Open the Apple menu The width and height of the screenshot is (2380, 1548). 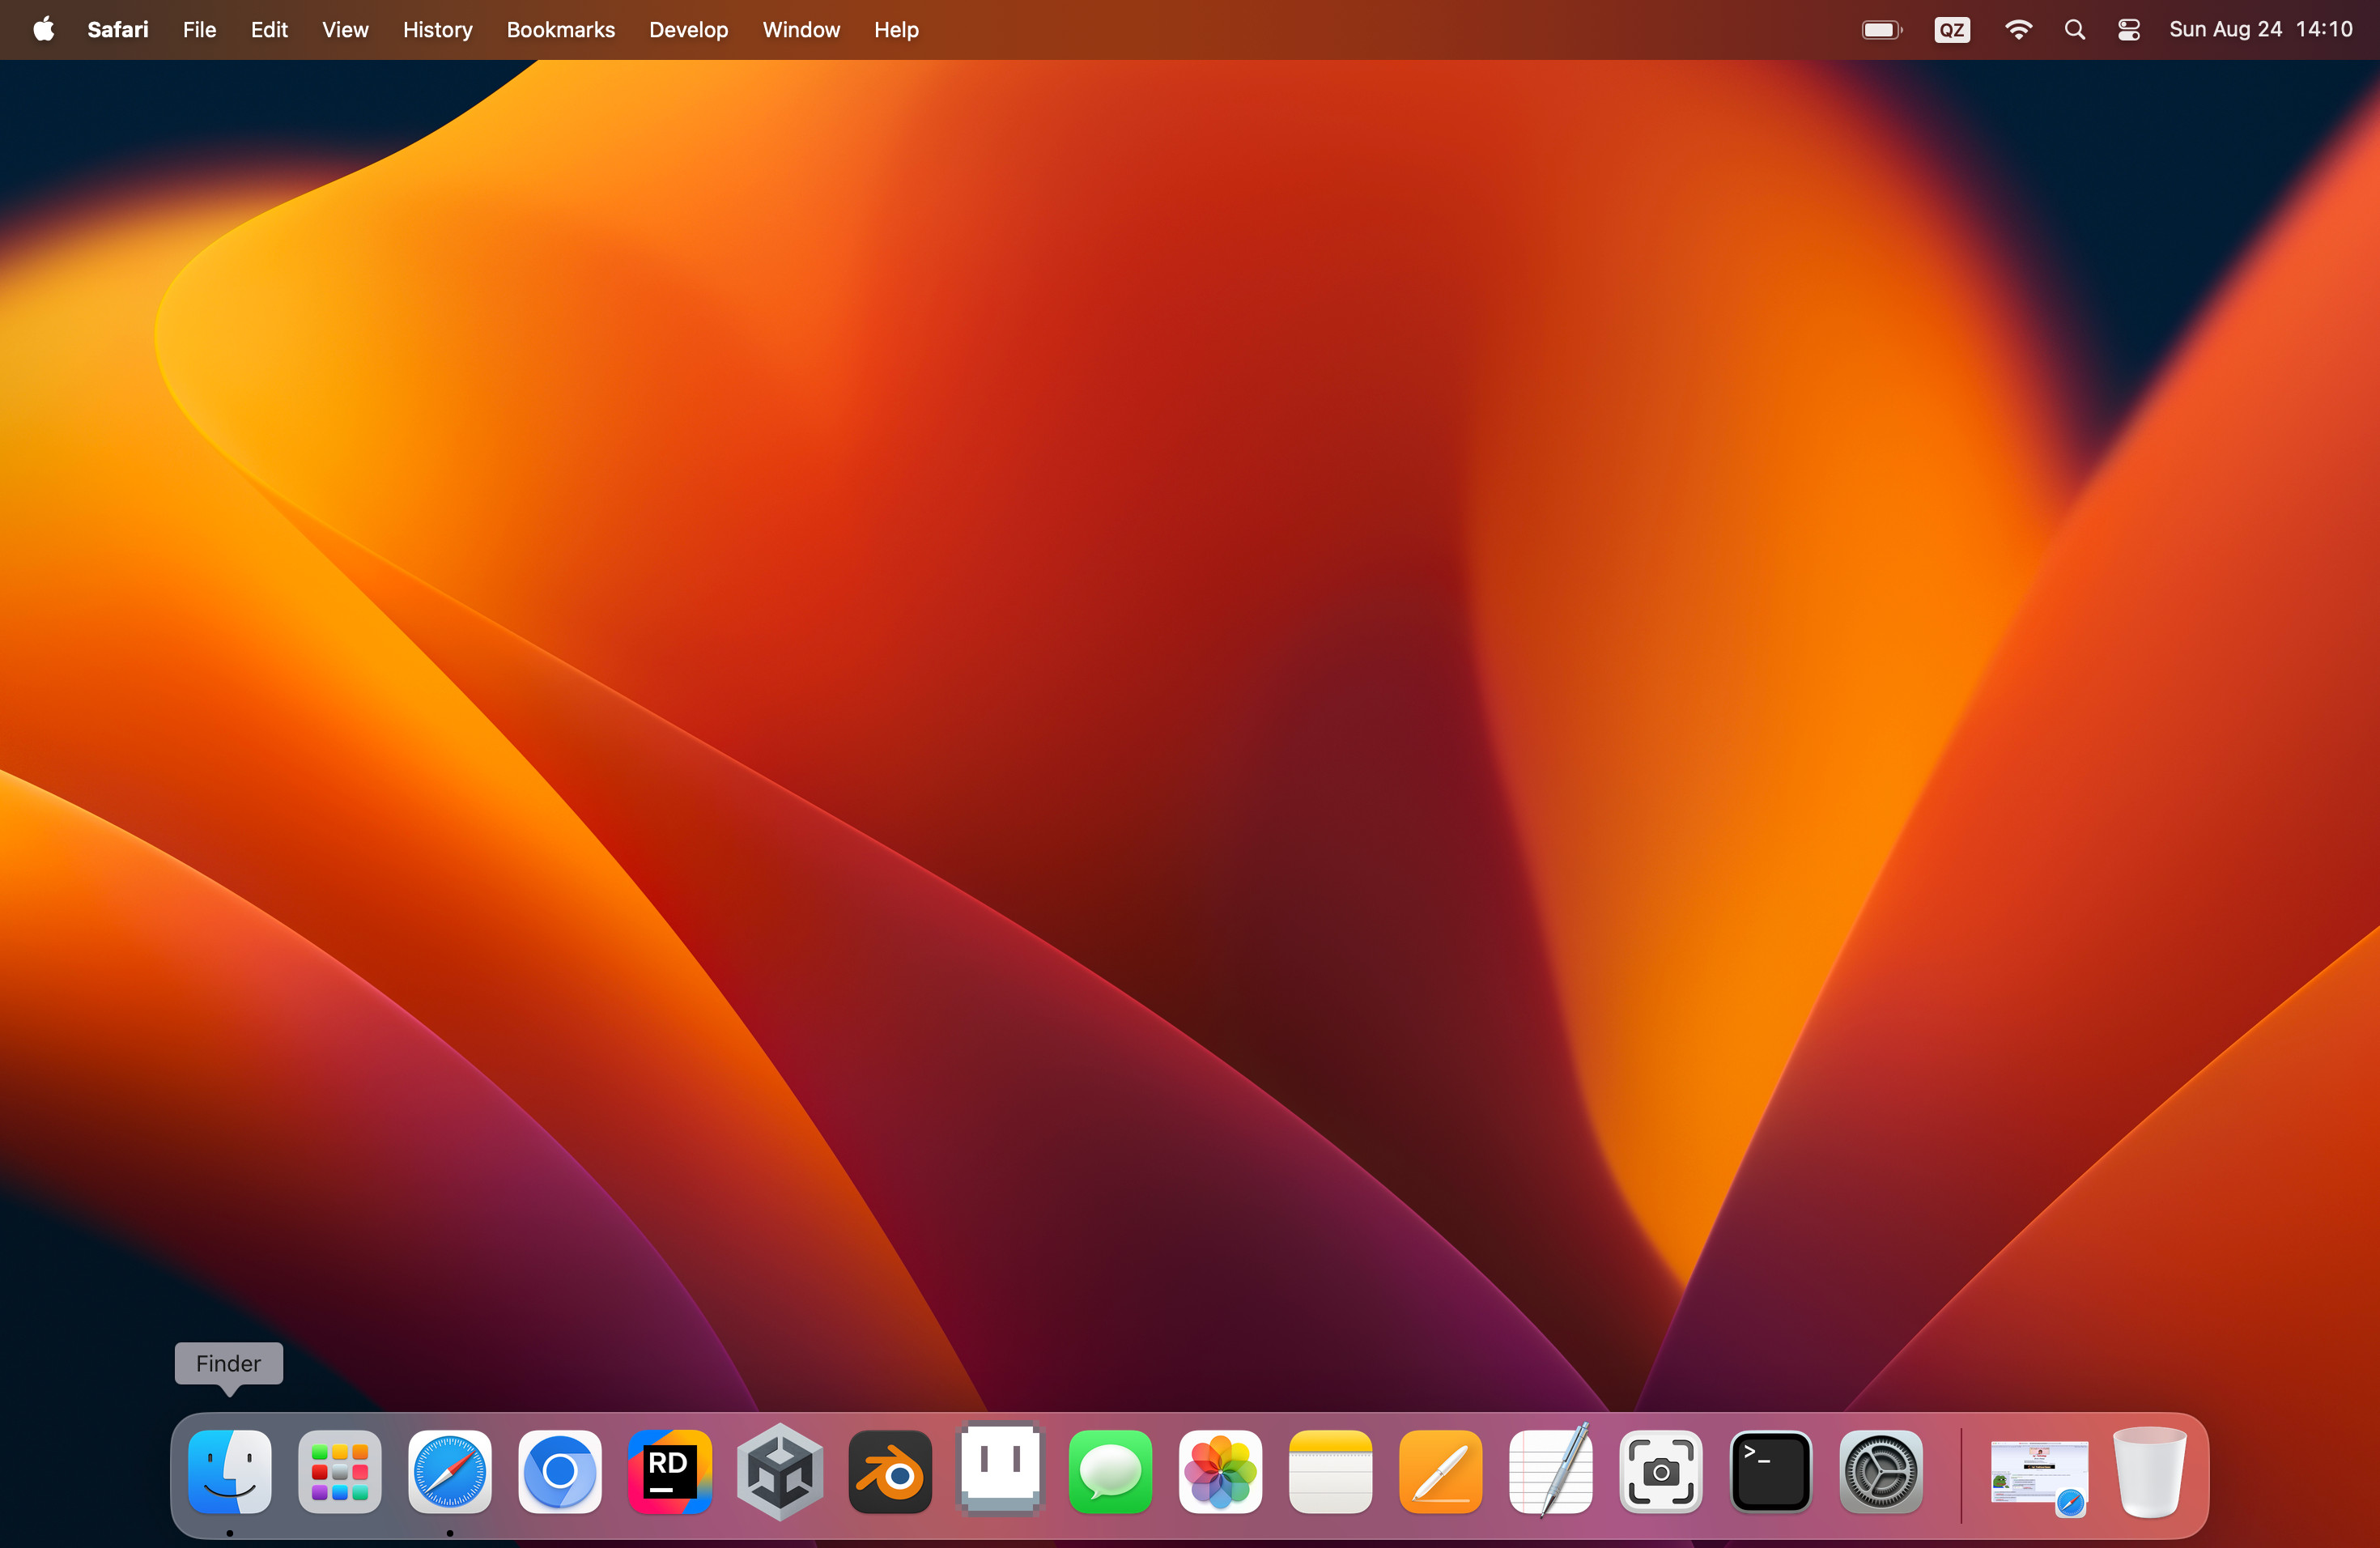[x=43, y=30]
